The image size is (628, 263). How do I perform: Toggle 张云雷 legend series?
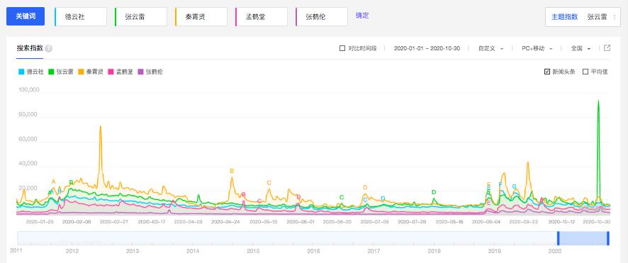click(61, 72)
